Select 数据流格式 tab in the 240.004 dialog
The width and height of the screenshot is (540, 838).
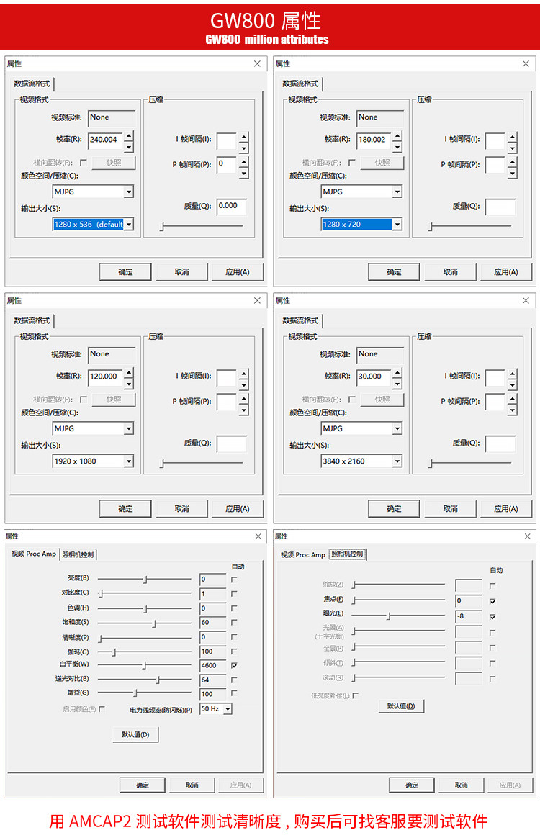(x=32, y=84)
